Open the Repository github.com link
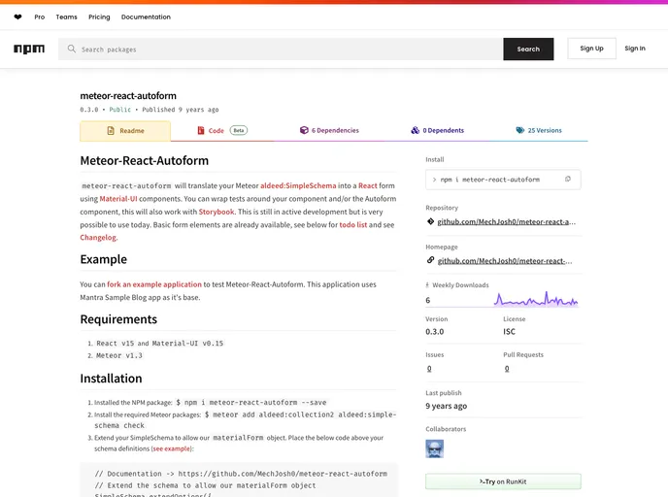 [x=507, y=222]
